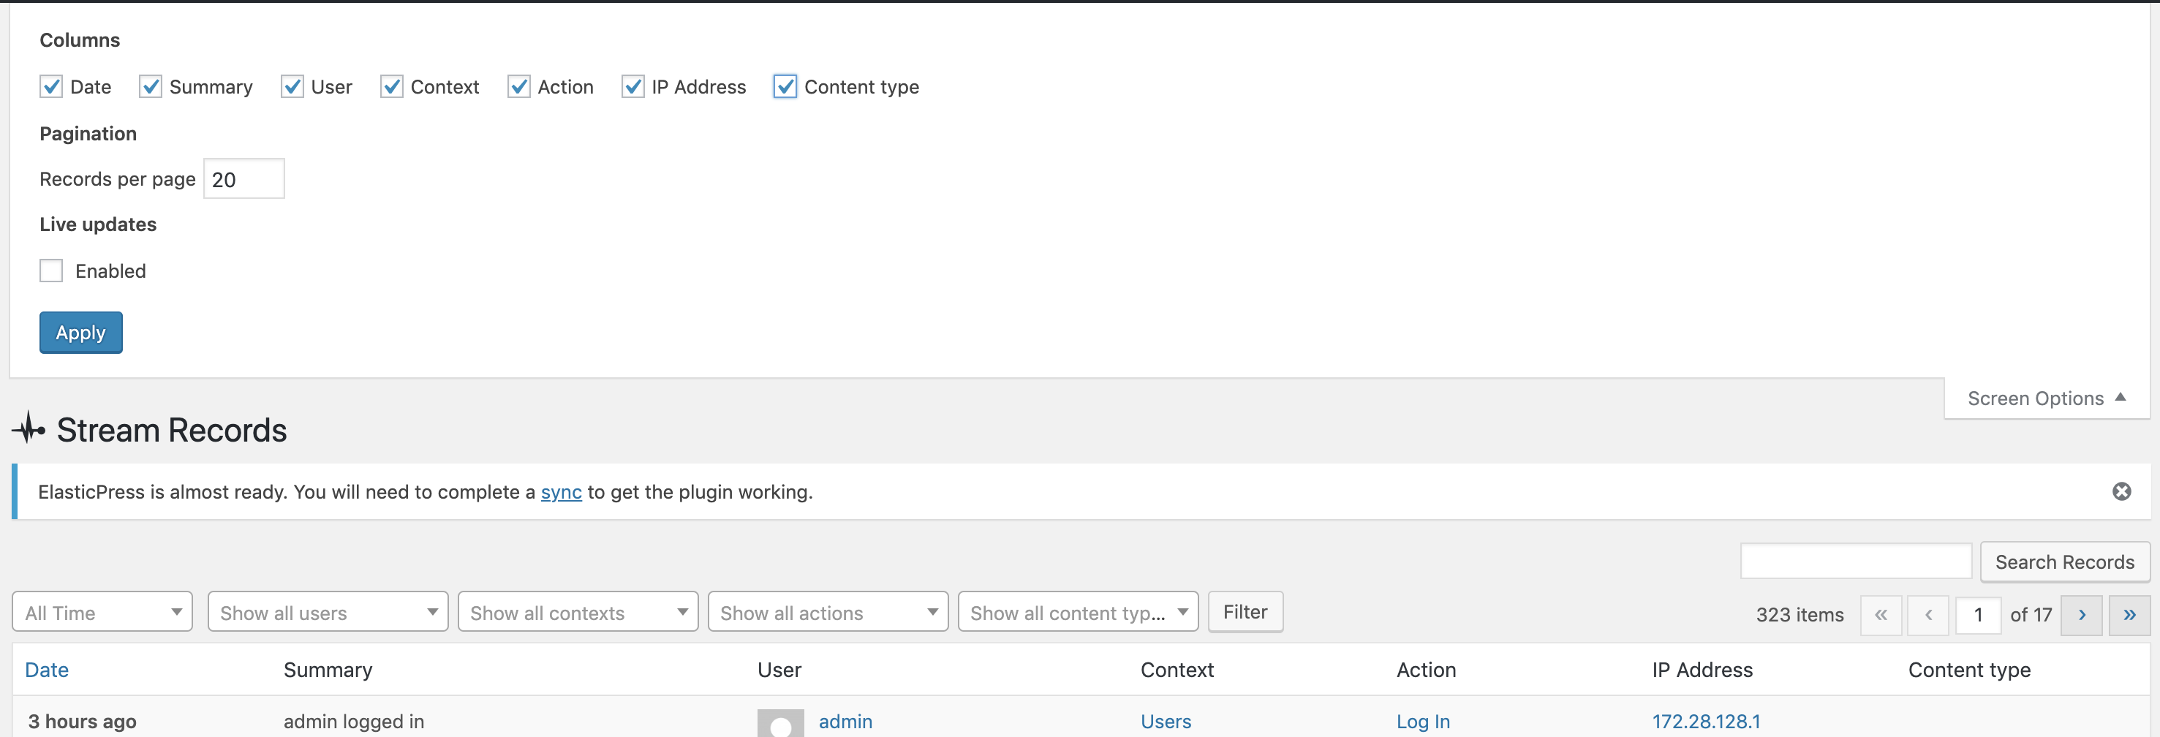The height and width of the screenshot is (737, 2160).
Task: Filter by the Log In action link
Action: (x=1423, y=721)
